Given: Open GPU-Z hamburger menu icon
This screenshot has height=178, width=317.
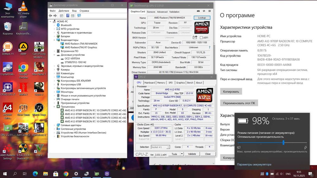Looking at the screenshot, I should click(x=210, y=11).
